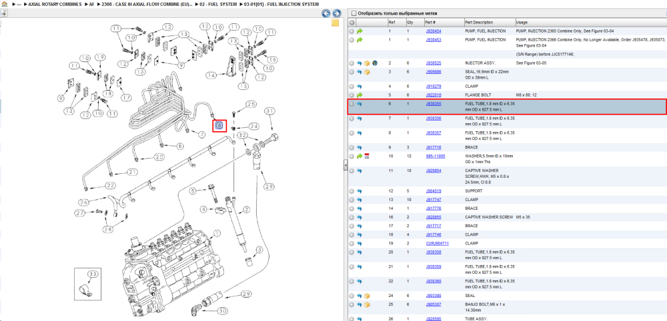Toggle selection circle for part J917716

click(x=352, y=147)
